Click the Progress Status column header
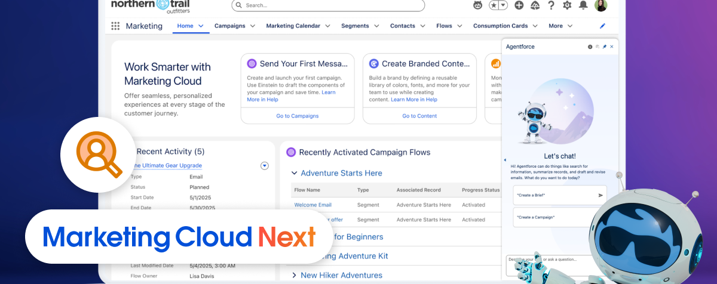717x284 pixels. pyautogui.click(x=480, y=190)
